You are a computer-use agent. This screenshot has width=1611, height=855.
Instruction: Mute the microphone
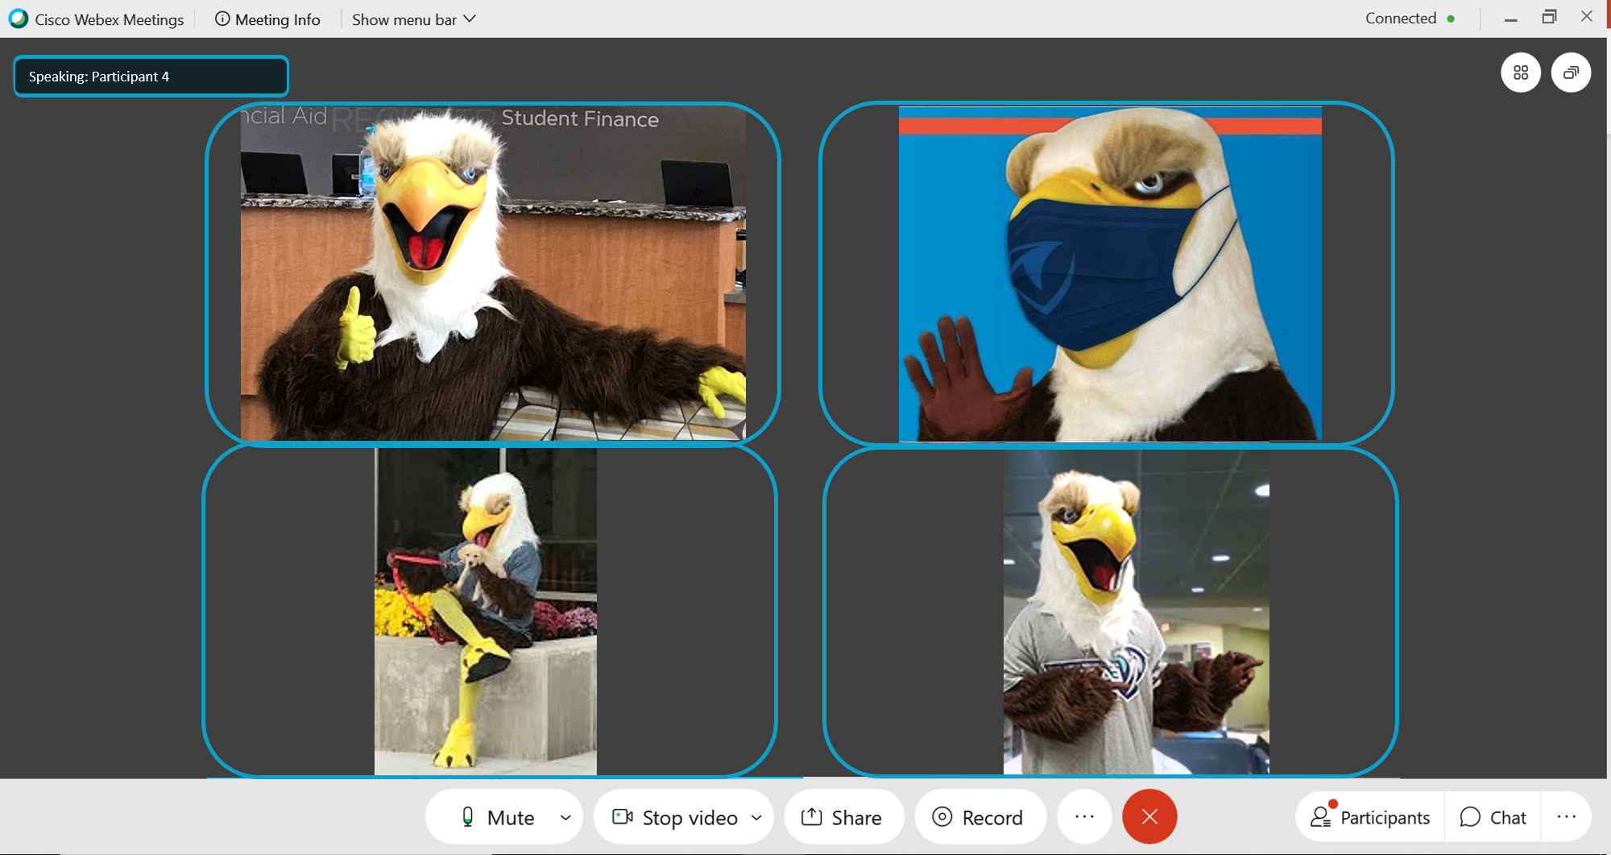point(497,817)
